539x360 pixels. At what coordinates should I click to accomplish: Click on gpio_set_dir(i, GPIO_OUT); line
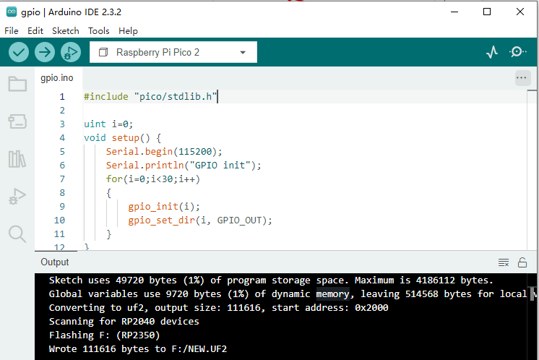coord(200,220)
